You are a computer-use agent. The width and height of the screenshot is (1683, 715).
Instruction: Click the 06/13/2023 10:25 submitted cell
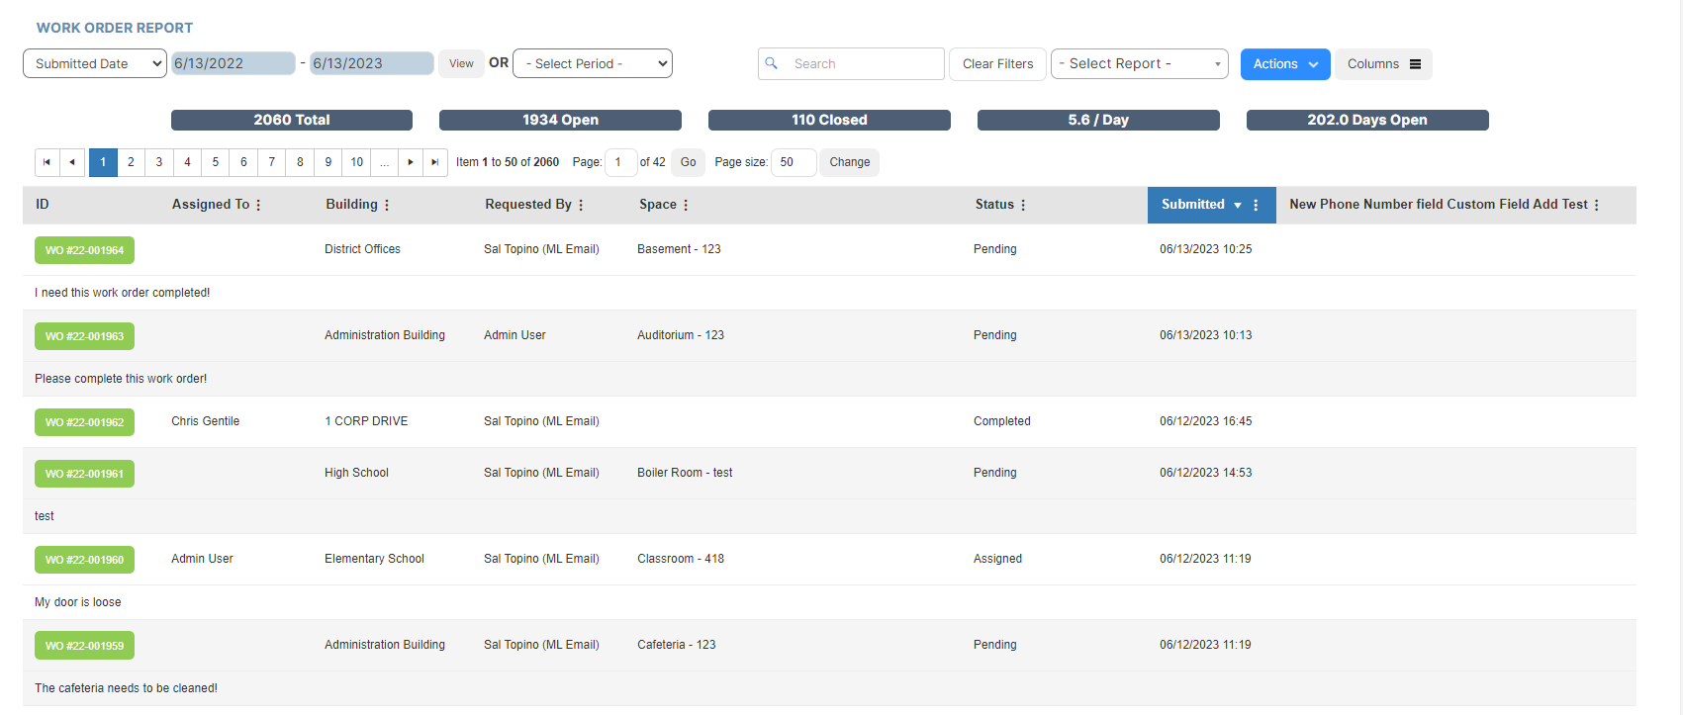pyautogui.click(x=1206, y=249)
